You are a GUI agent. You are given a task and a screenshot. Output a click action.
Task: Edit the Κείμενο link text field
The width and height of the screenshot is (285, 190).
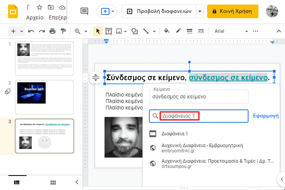click(198, 97)
